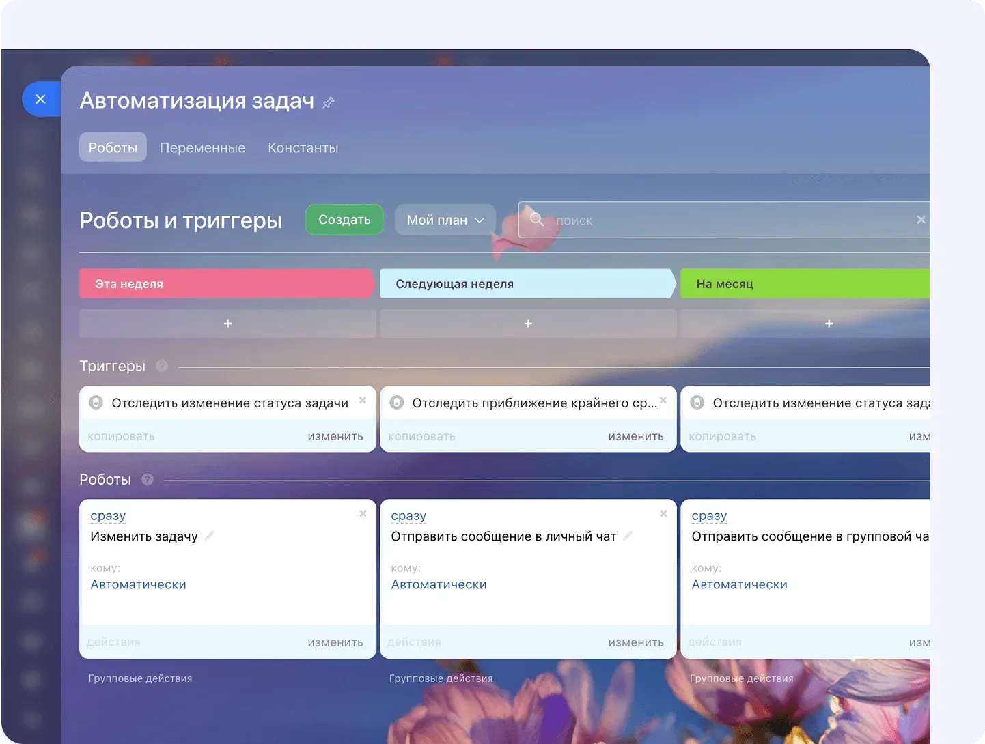Delete the Изменить задачу robot
985x744 pixels.
tap(363, 513)
